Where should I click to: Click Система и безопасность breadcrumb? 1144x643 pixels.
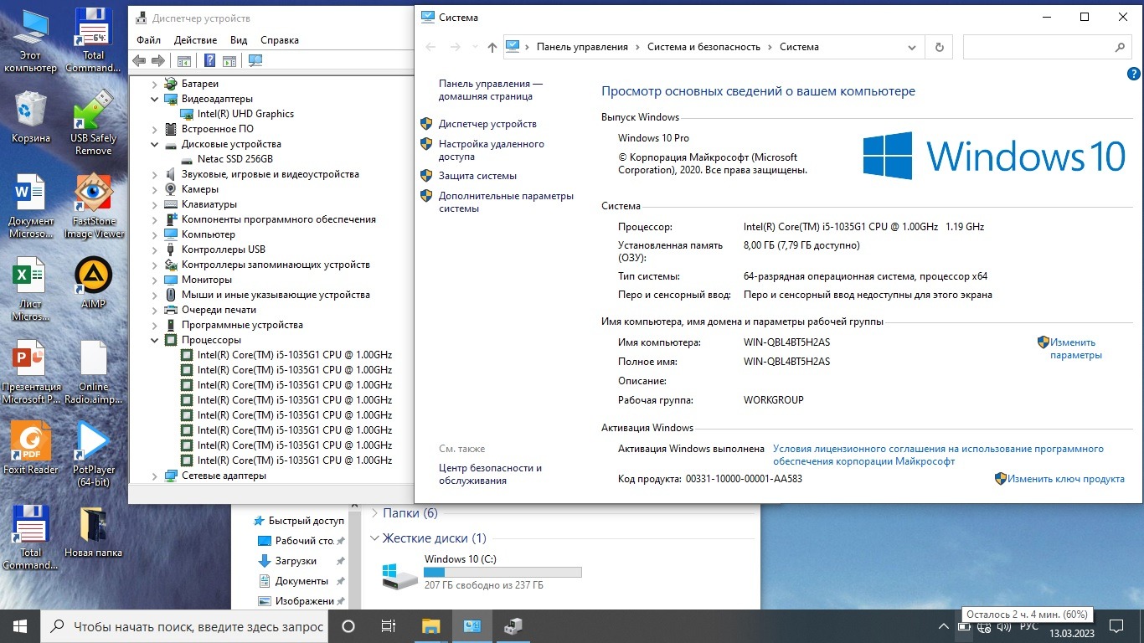pos(703,47)
